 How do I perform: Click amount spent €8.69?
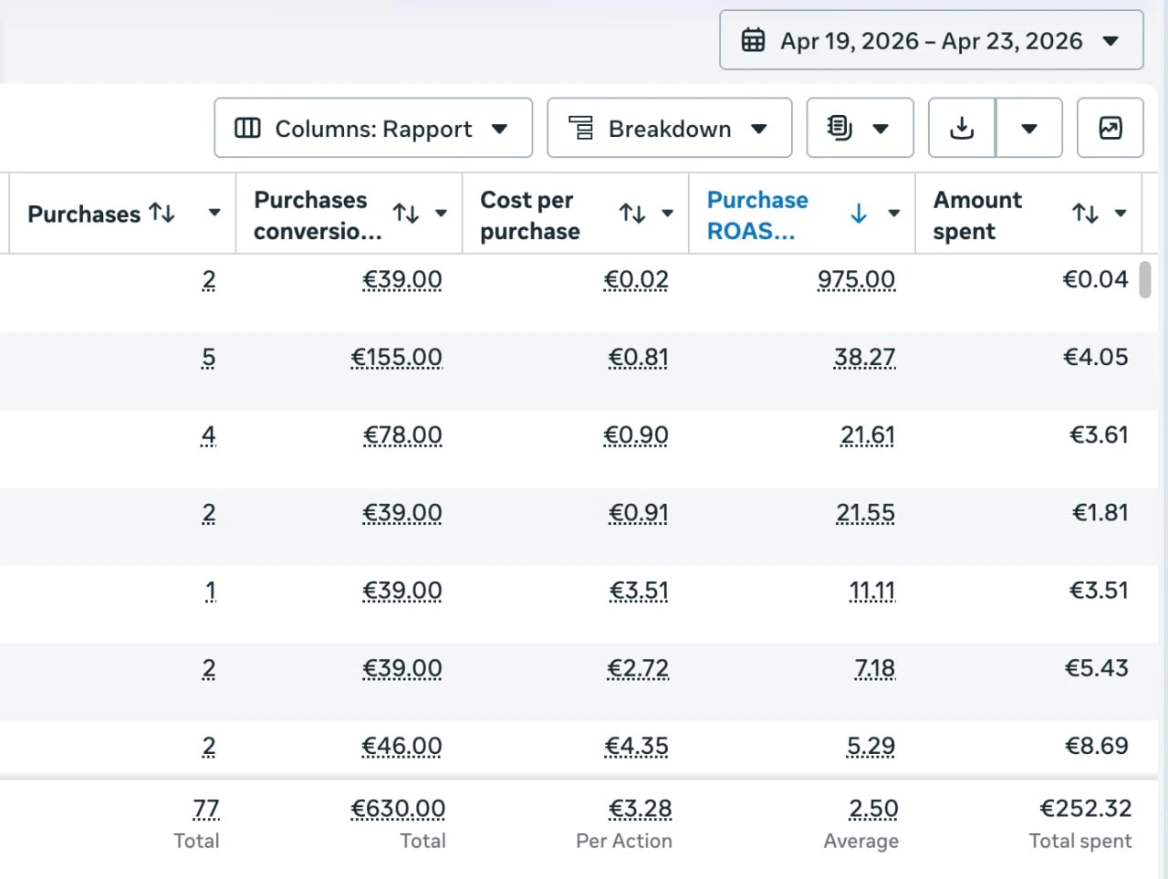(1096, 745)
